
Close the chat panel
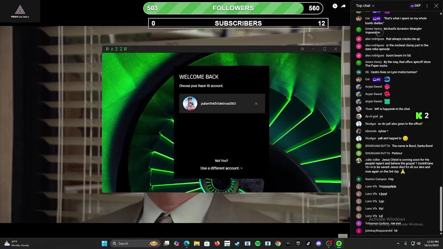436,6
